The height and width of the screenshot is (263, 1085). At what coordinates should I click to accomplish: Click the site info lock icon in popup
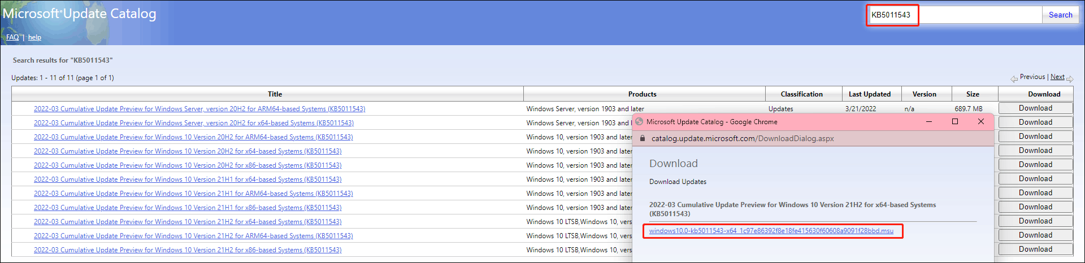point(643,138)
